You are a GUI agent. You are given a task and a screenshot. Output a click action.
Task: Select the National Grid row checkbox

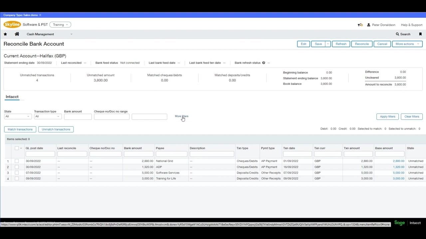(17, 161)
